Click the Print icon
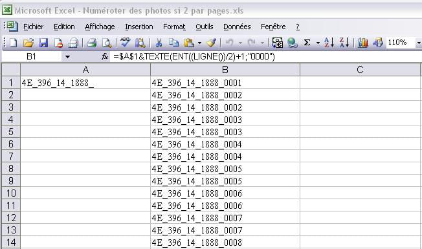 click(92, 43)
